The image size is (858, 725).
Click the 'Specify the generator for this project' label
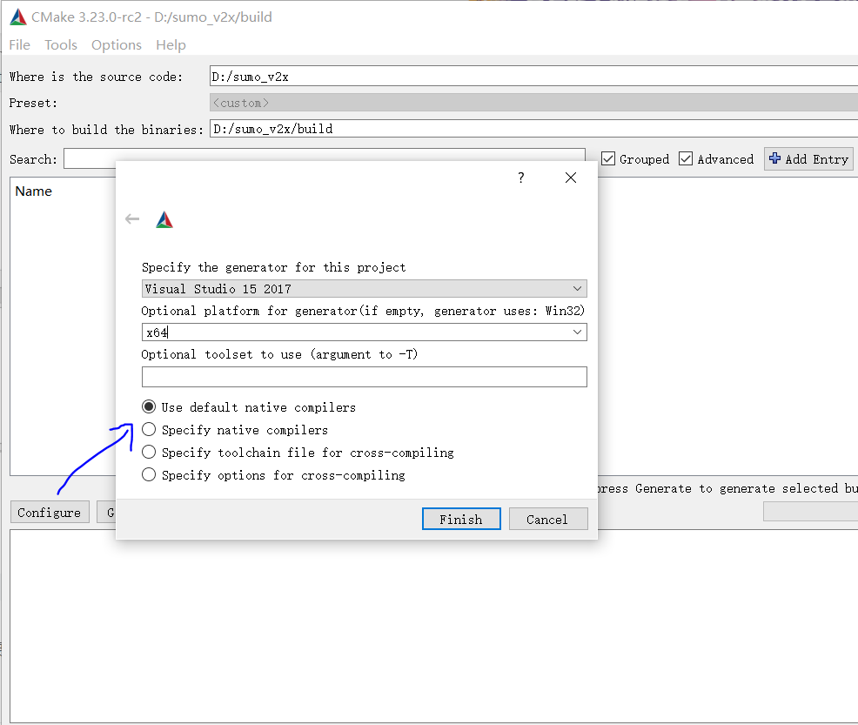(x=273, y=267)
